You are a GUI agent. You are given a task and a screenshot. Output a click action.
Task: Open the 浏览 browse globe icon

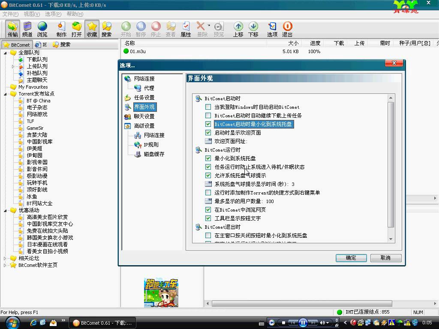click(x=42, y=29)
